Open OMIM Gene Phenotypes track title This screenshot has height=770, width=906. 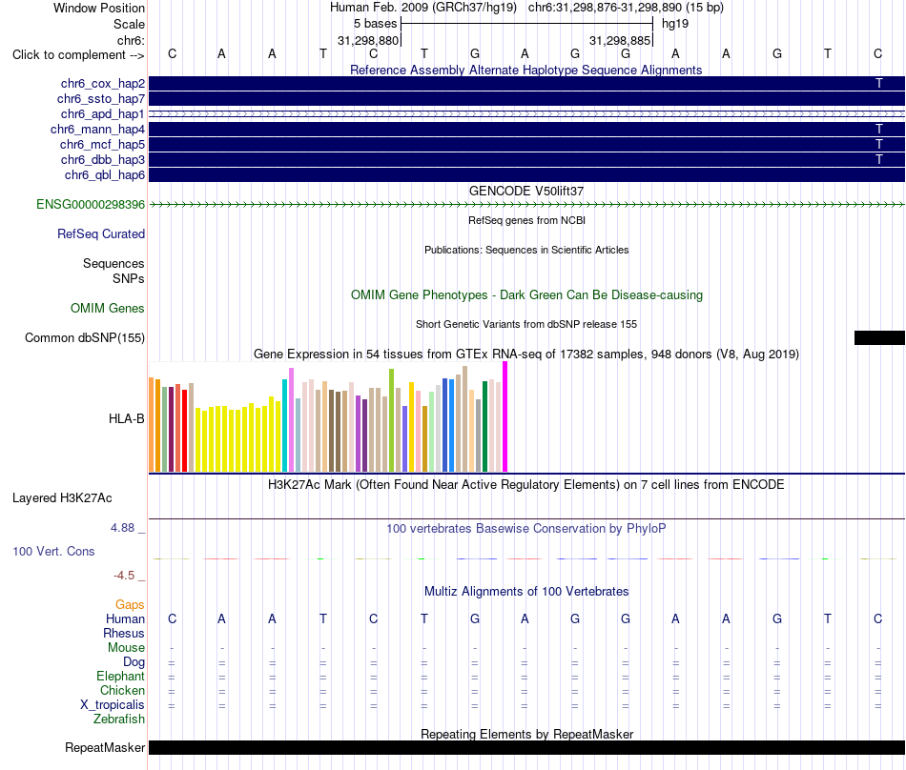526,295
